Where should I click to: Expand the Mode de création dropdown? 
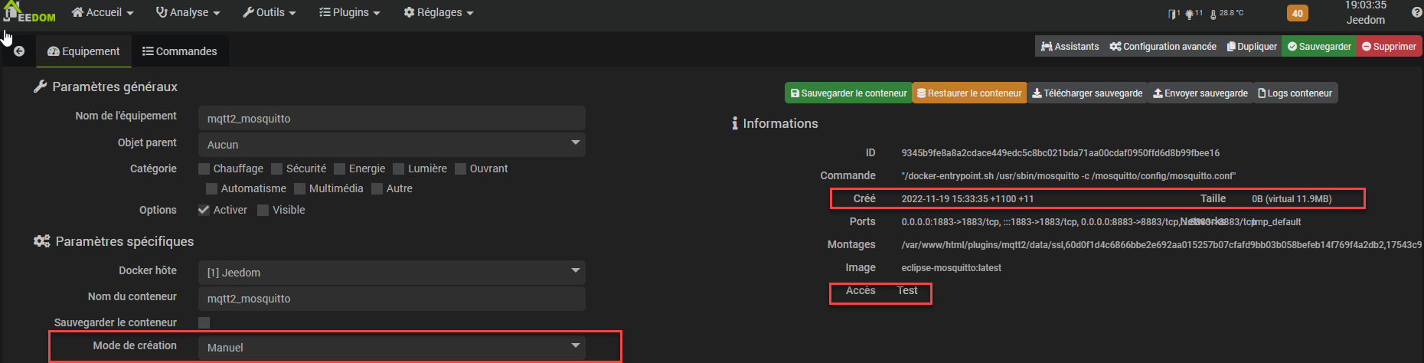tap(392, 347)
